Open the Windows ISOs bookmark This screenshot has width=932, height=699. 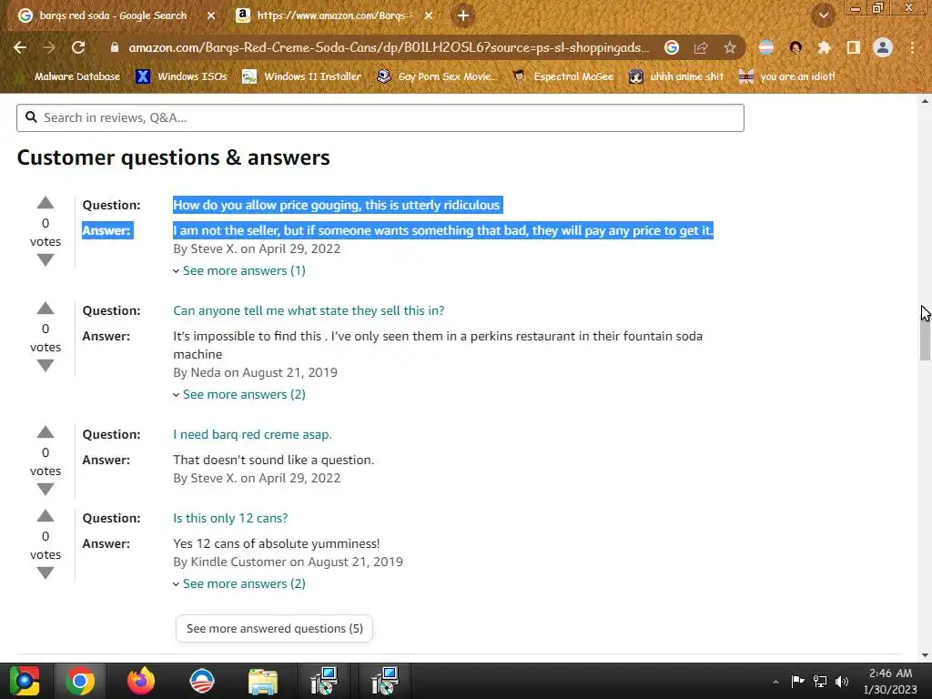click(181, 76)
